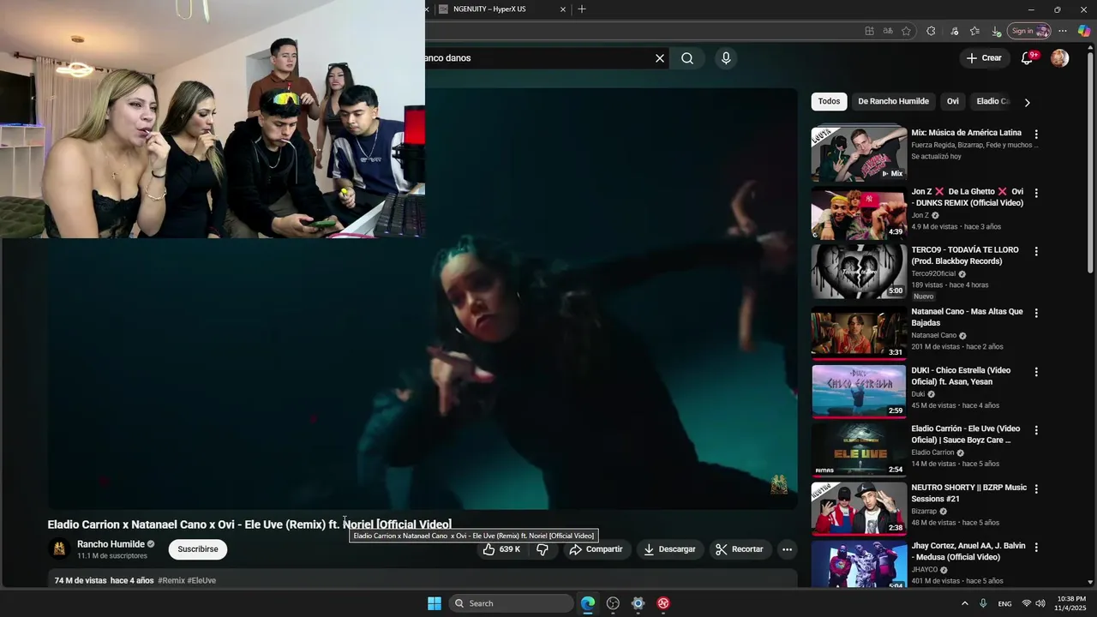Click the ENG language indicator
The width and height of the screenshot is (1097, 617).
tap(1004, 603)
